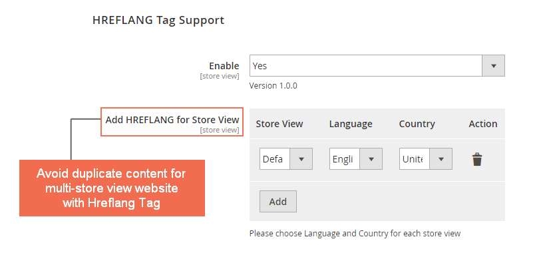The height and width of the screenshot is (257, 547).
Task: Select the Enable field showing Yes
Action: coord(377,66)
